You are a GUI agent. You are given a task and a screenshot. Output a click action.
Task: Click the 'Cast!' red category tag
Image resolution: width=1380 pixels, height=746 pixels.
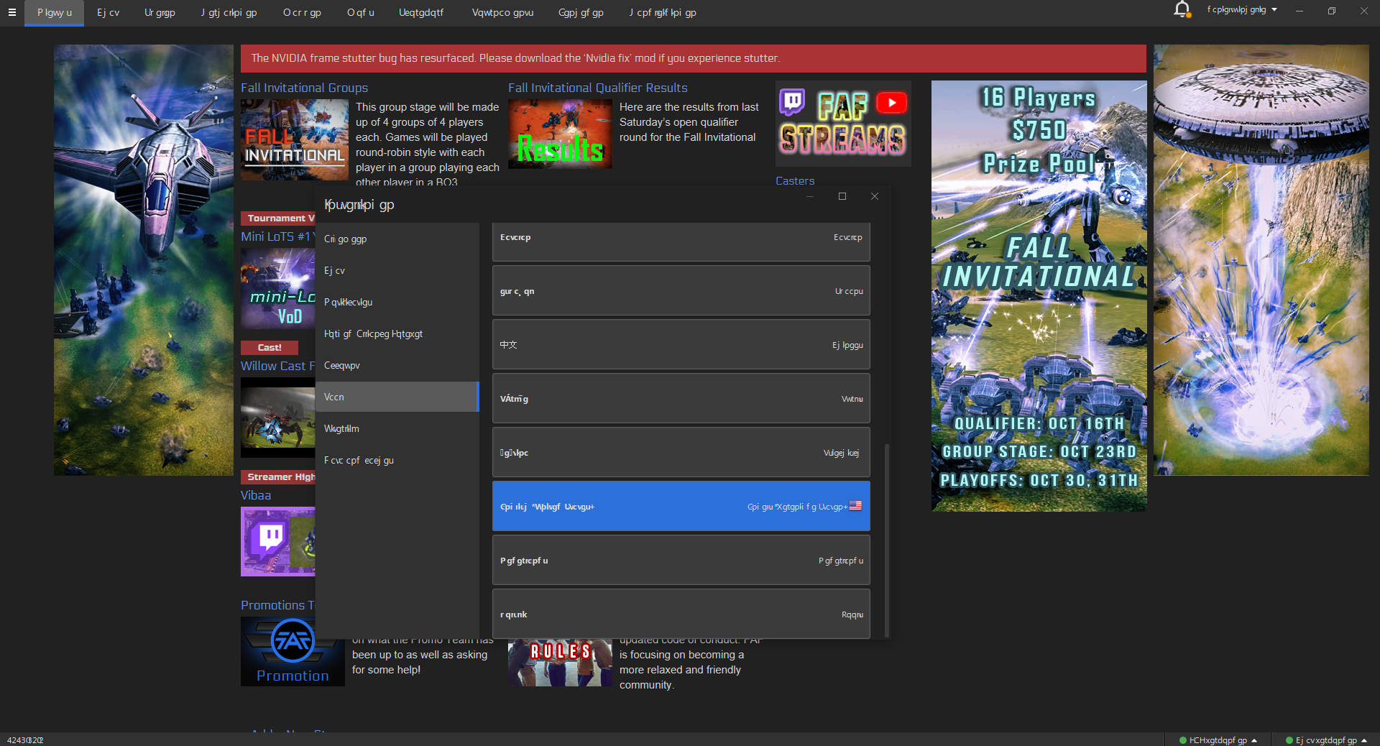pyautogui.click(x=270, y=348)
